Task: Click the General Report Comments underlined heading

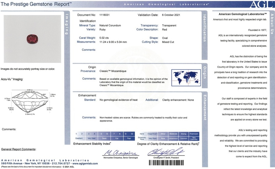Action: [18, 149]
